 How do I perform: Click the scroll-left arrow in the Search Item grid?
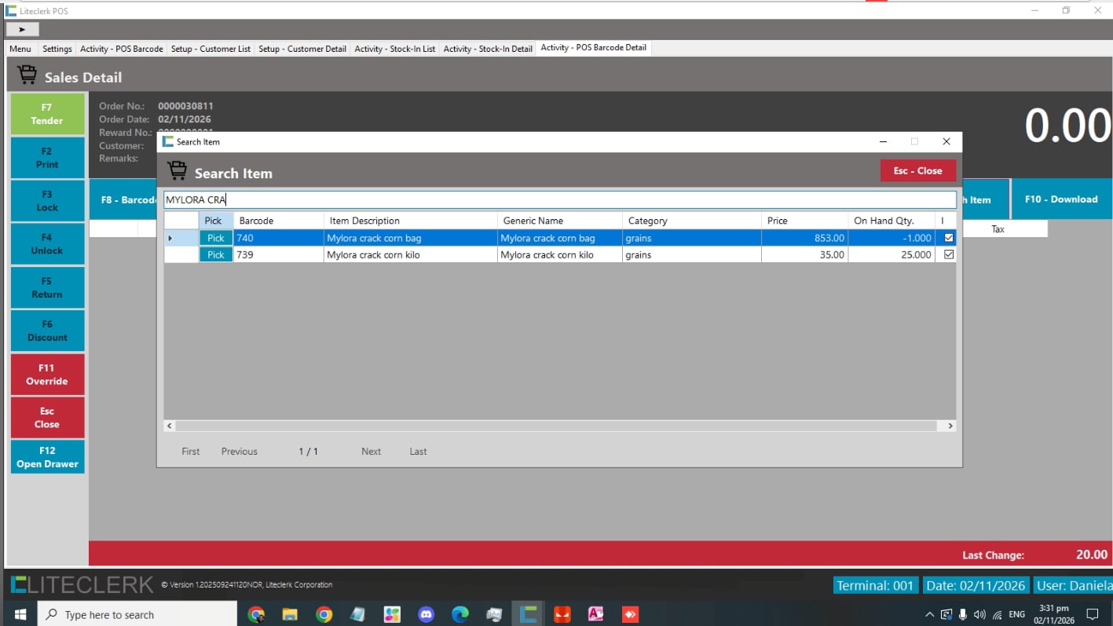click(170, 426)
